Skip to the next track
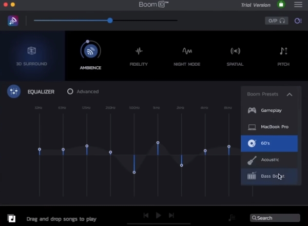Screen dimensions: 308x226 pos(171,216)
